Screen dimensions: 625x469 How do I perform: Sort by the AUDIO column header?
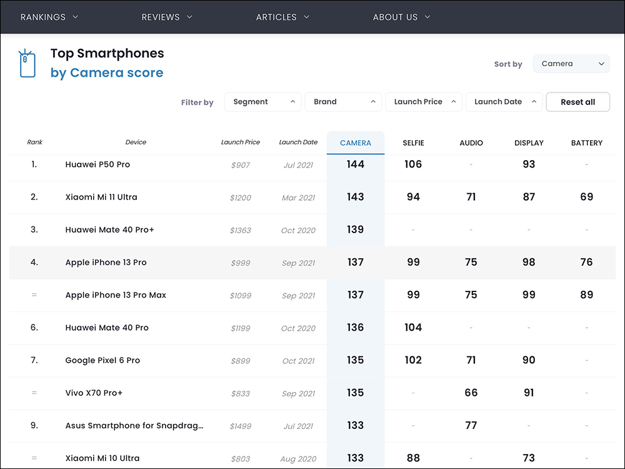(x=471, y=143)
